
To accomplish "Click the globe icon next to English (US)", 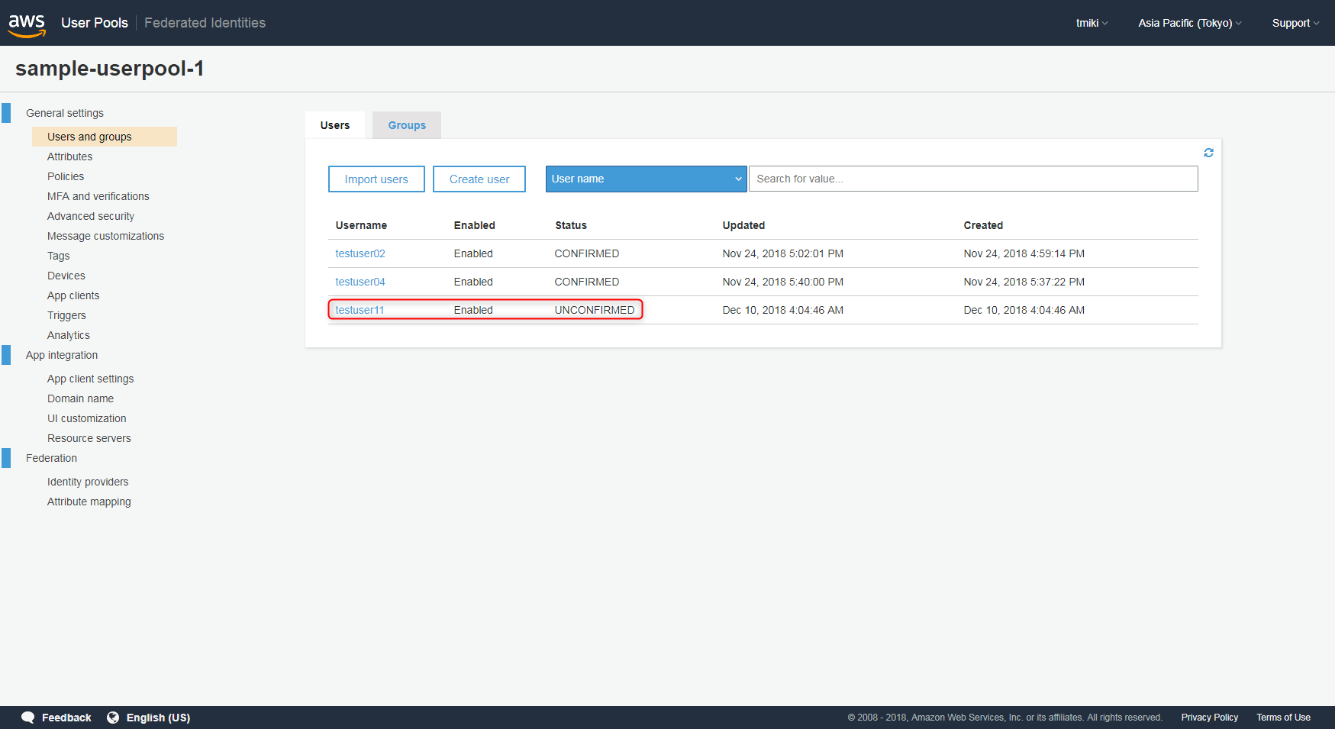I will [x=112, y=717].
